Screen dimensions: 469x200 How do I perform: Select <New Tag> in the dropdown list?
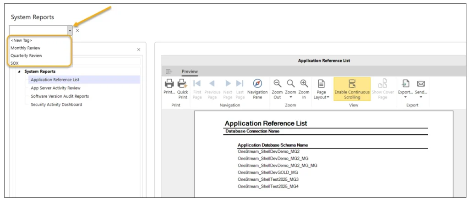pos(22,40)
